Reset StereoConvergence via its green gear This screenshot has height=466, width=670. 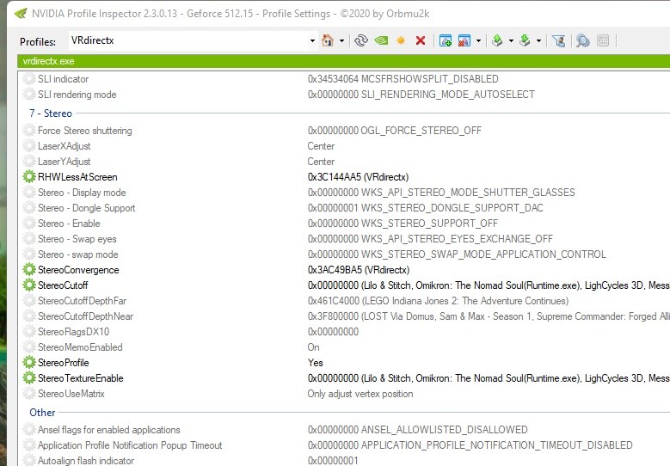(29, 269)
